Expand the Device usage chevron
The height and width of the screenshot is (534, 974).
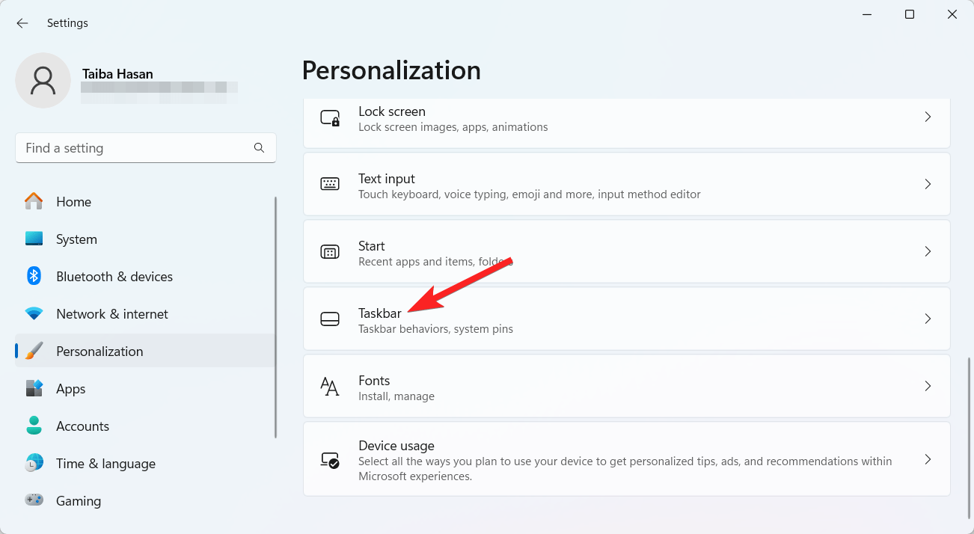point(928,459)
